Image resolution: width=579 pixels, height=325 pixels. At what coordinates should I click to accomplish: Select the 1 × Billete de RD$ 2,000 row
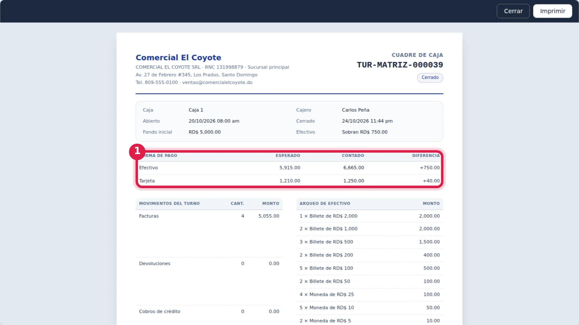pyautogui.click(x=369, y=216)
